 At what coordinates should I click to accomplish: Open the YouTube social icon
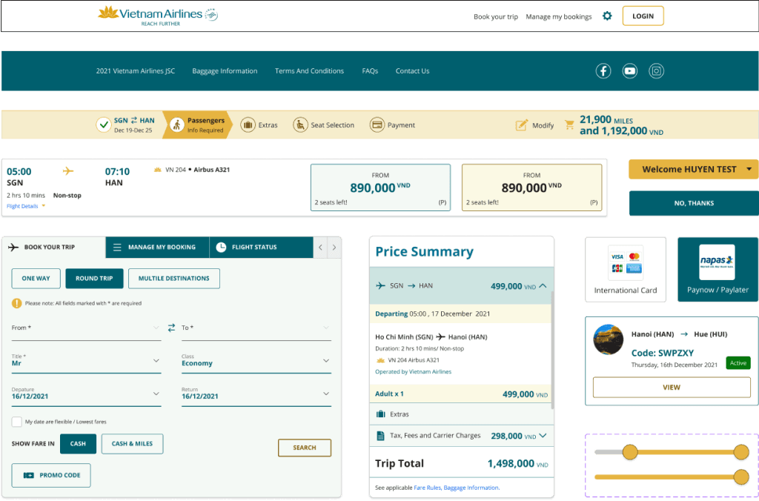[630, 70]
